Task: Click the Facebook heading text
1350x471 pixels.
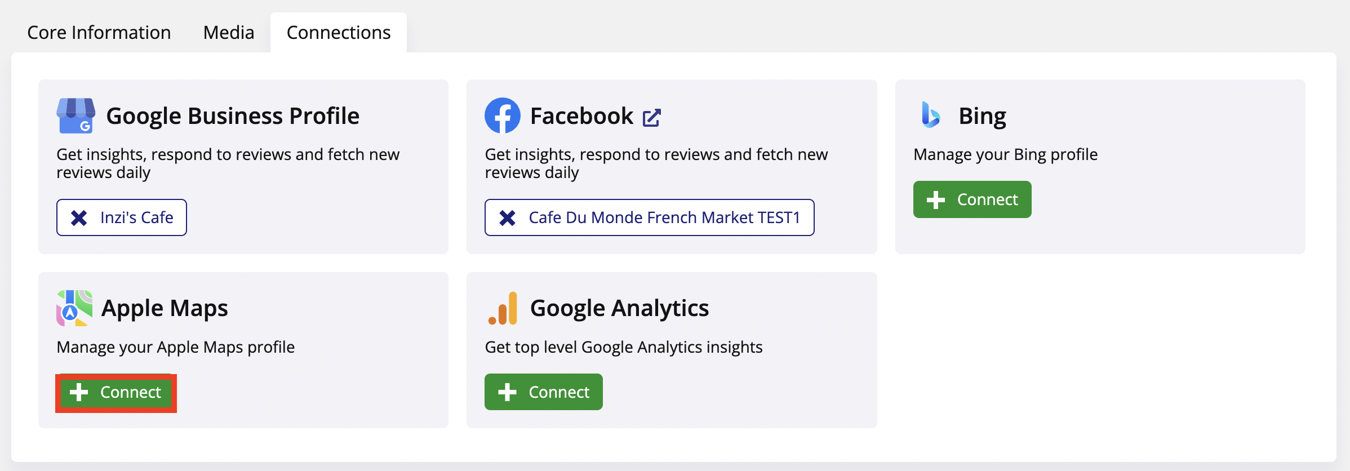Action: click(x=581, y=116)
